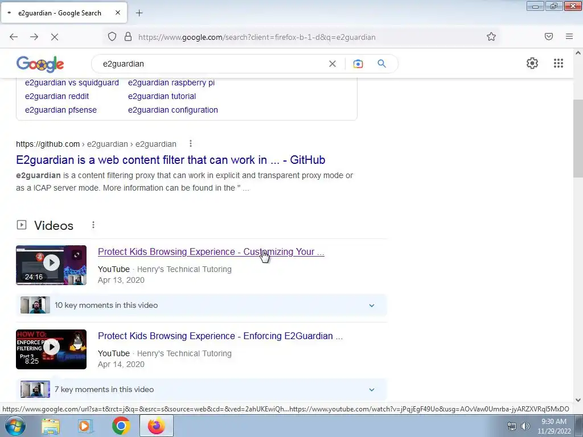
Task: Click the 10 key moments preview thumbnail
Action: pyautogui.click(x=35, y=305)
